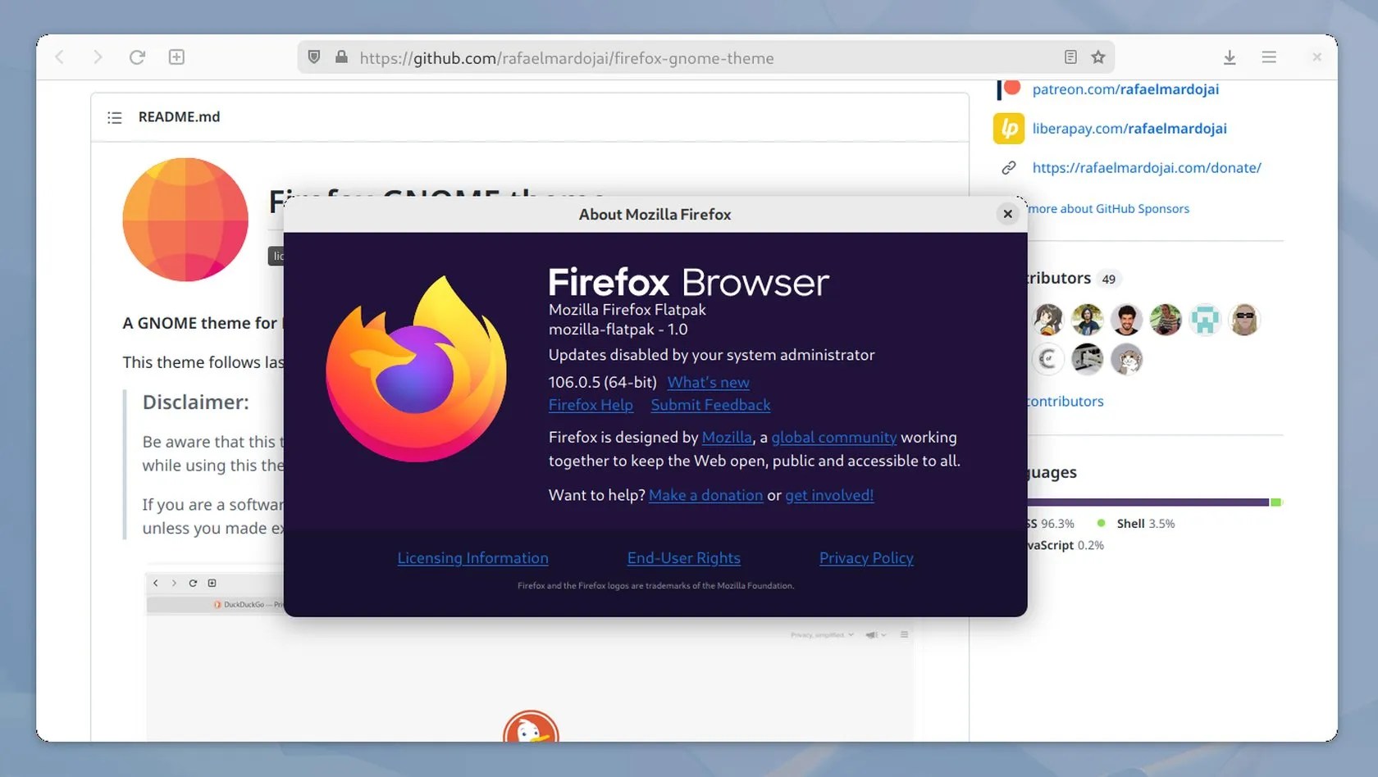The image size is (1378, 777).
Task: Open the What's new link
Action: point(708,382)
